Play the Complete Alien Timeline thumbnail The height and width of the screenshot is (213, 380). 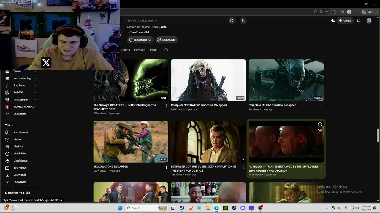[x=286, y=80]
